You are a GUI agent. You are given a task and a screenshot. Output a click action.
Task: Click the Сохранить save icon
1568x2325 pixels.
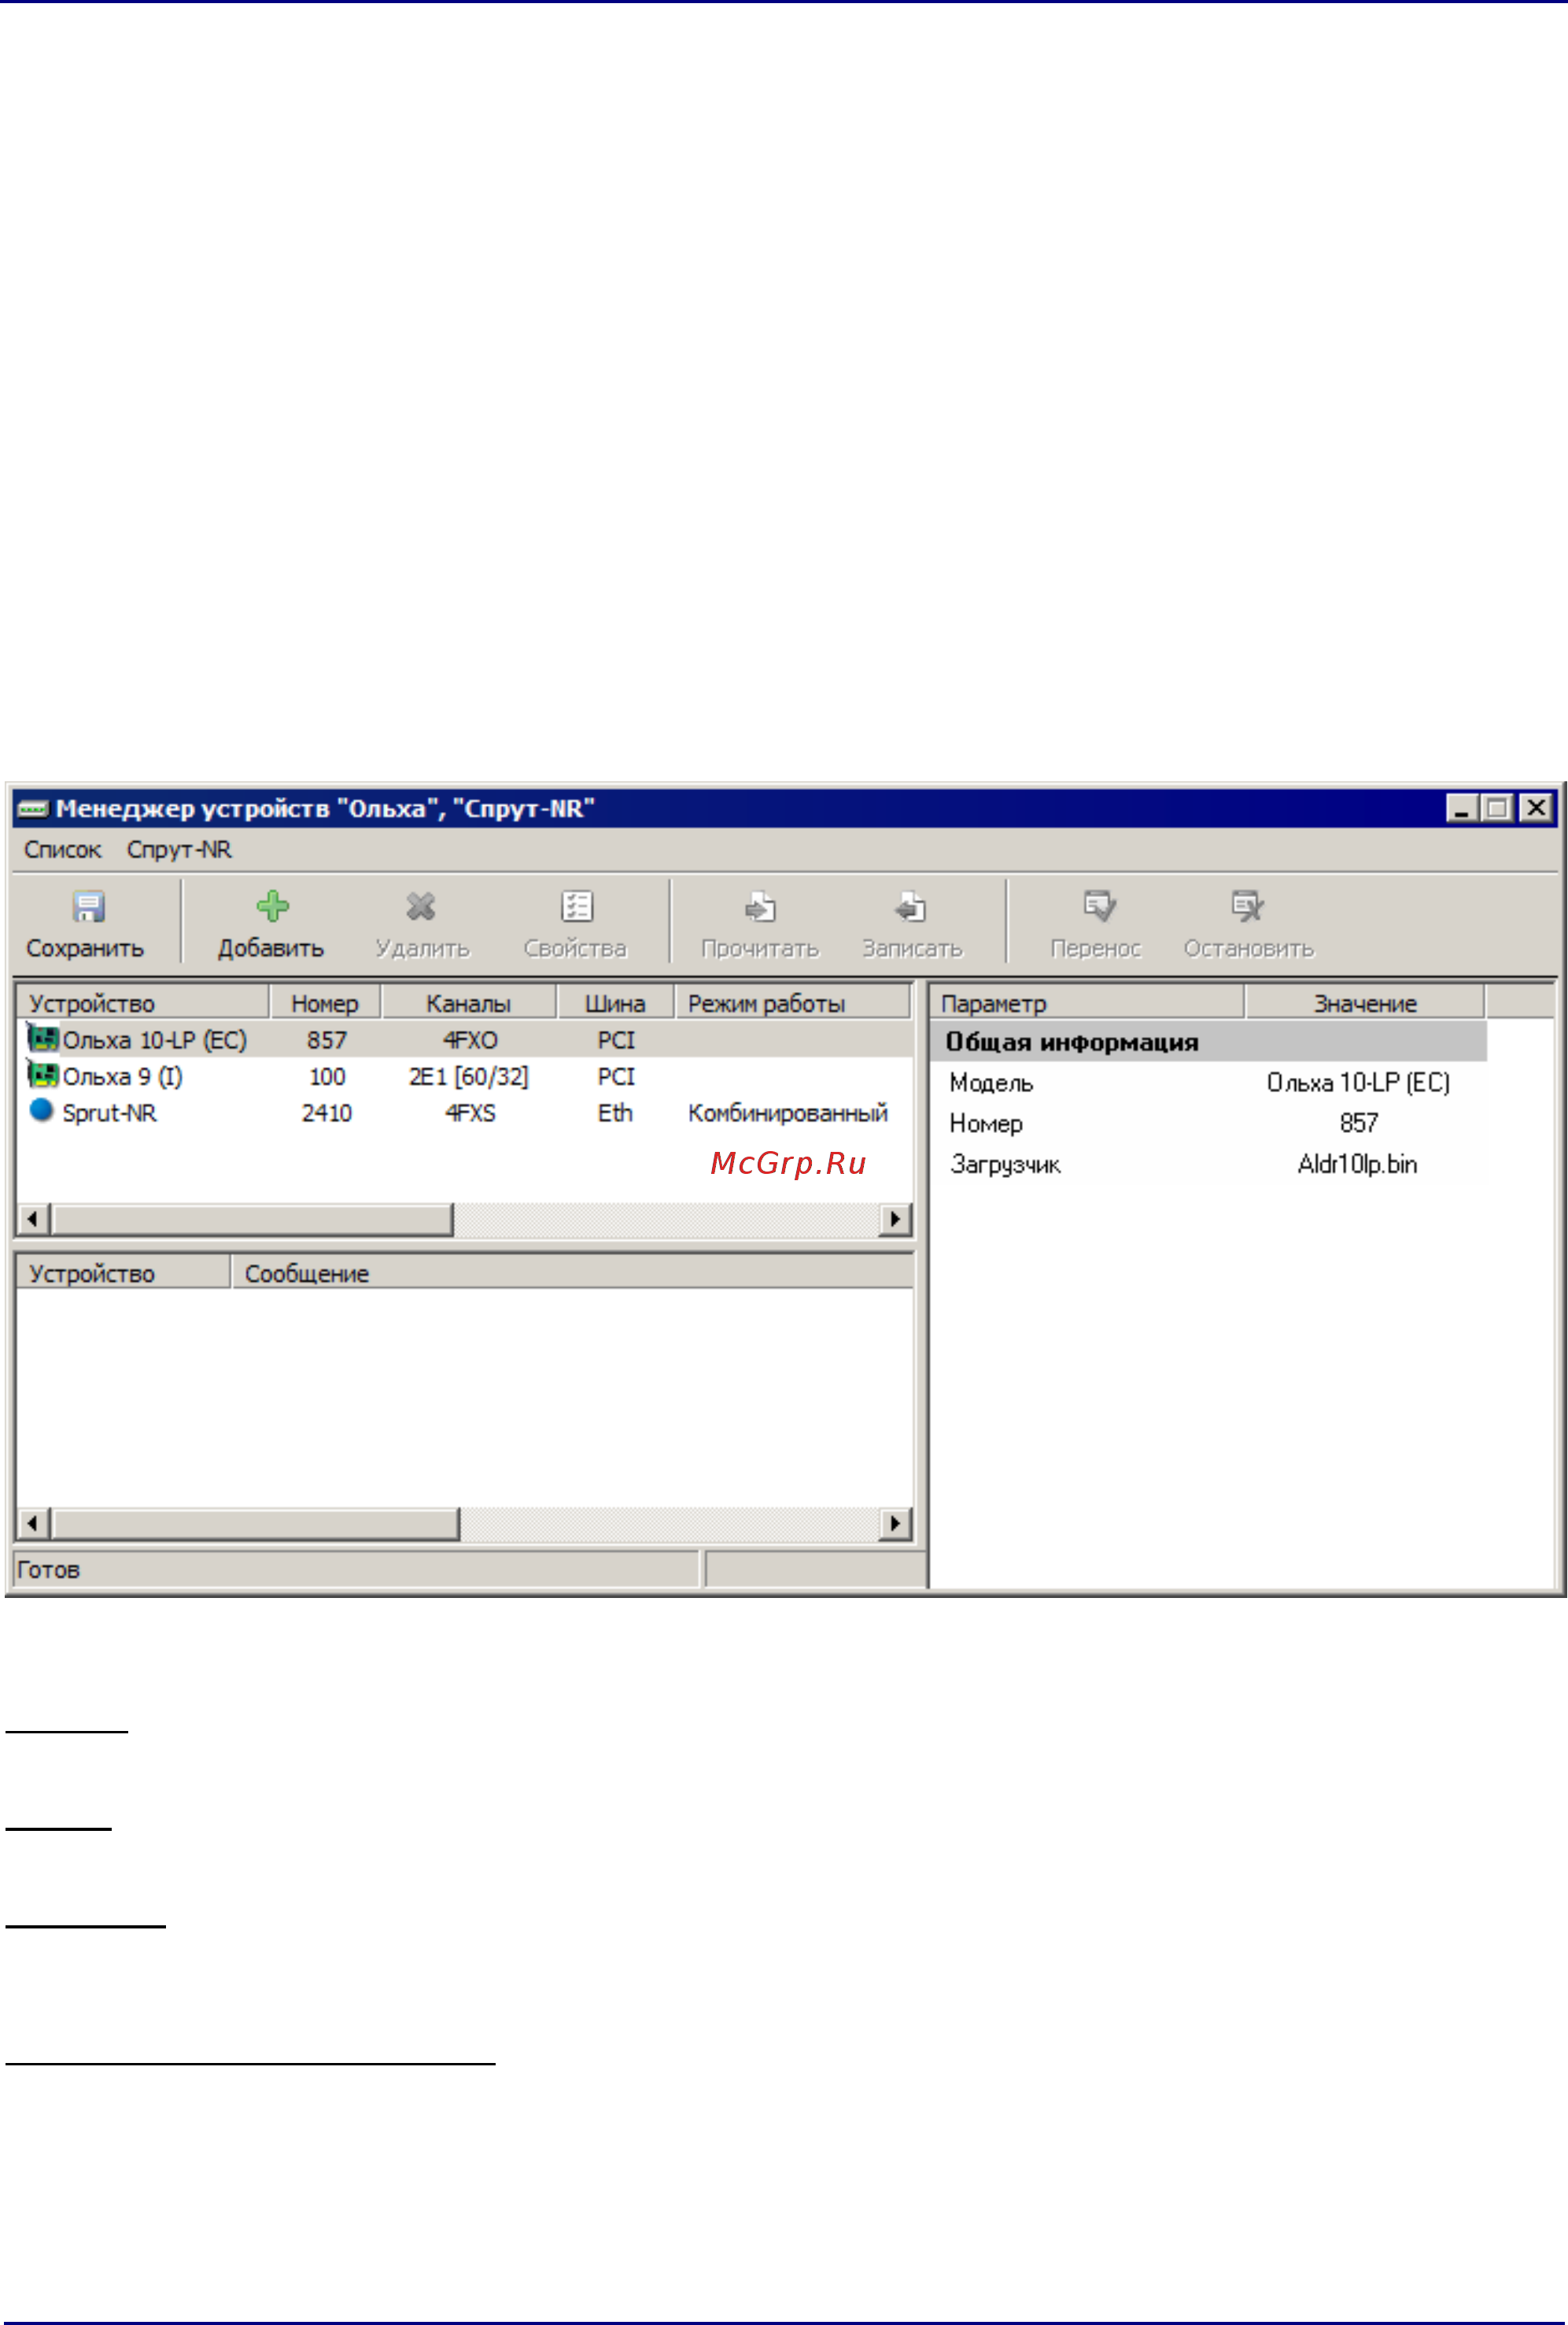coord(88,906)
